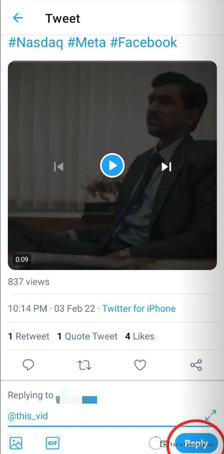
Task: Skip to next video track
Action: tap(166, 166)
